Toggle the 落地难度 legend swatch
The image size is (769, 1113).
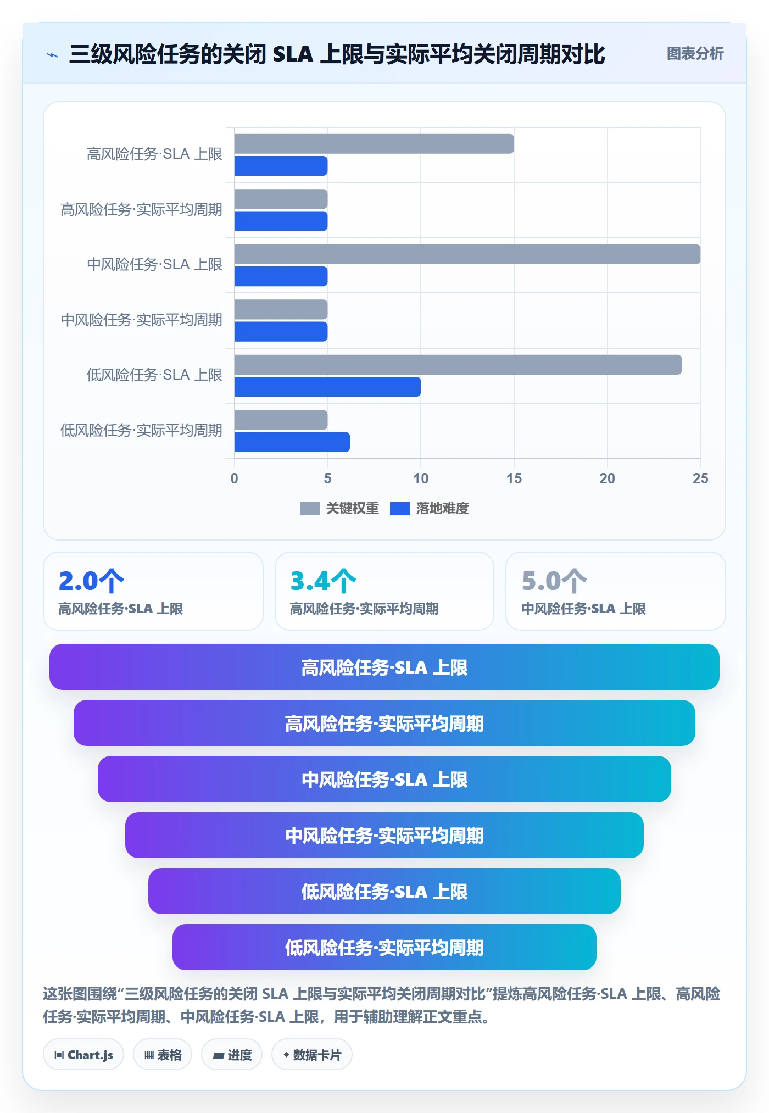(399, 509)
